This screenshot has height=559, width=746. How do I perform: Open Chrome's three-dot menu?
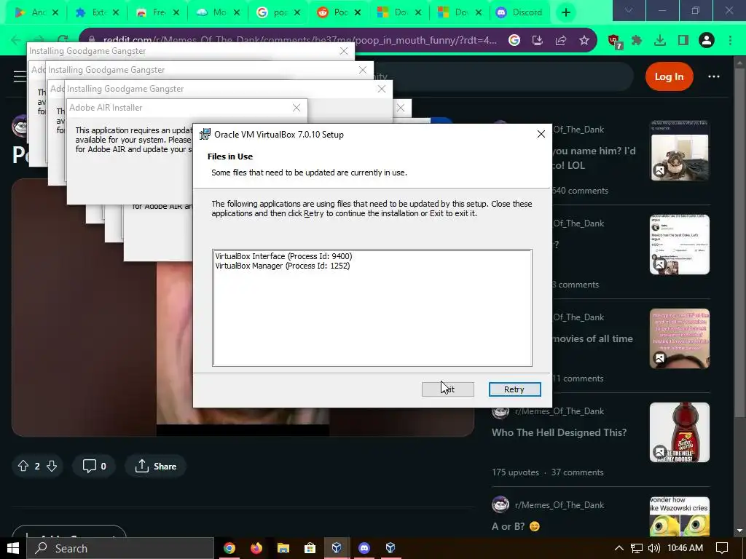[730, 41]
